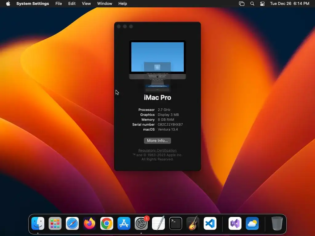Open the Apple menu
This screenshot has height=236, width=315.
click(x=8, y=4)
